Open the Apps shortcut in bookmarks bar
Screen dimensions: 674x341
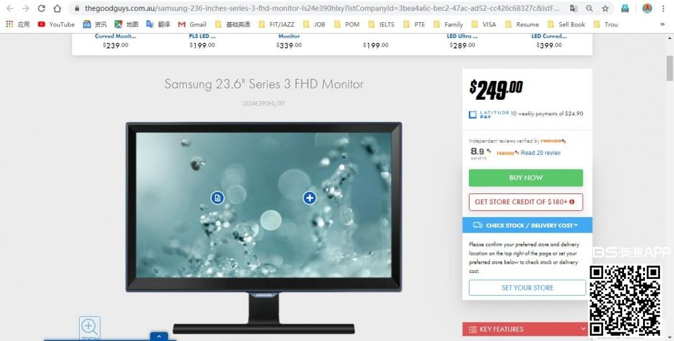pos(18,24)
